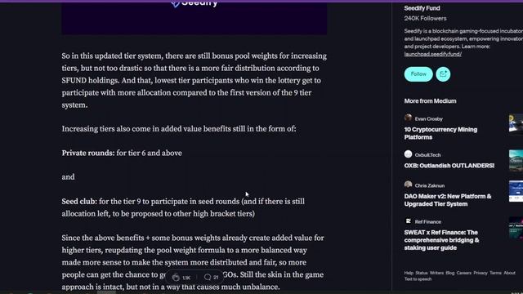Image resolution: width=523 pixels, height=294 pixels.
Task: Click the Seedify Fund author name
Action: (x=422, y=8)
